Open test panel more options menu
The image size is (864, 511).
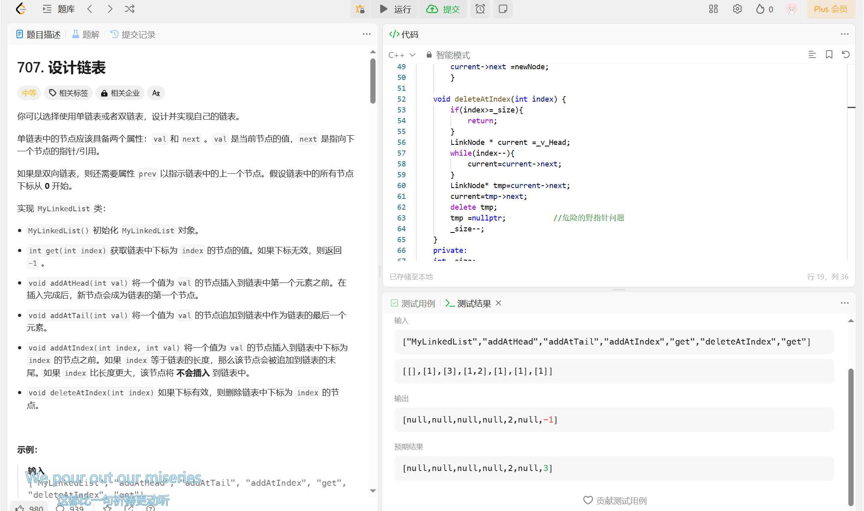point(844,303)
